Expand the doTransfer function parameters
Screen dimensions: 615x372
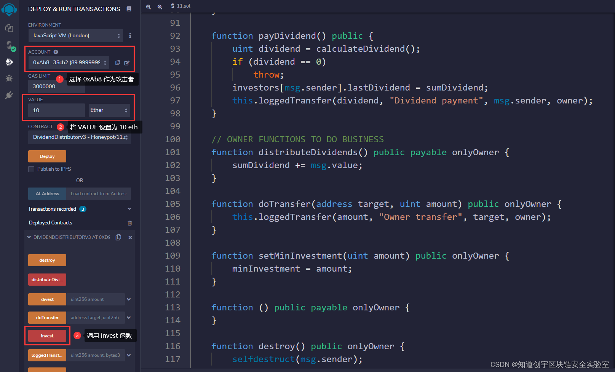click(x=129, y=318)
